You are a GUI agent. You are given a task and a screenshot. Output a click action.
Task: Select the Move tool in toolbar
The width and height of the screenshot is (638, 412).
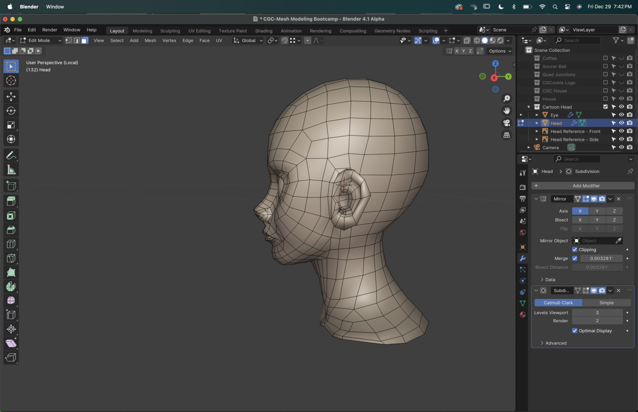coord(11,97)
